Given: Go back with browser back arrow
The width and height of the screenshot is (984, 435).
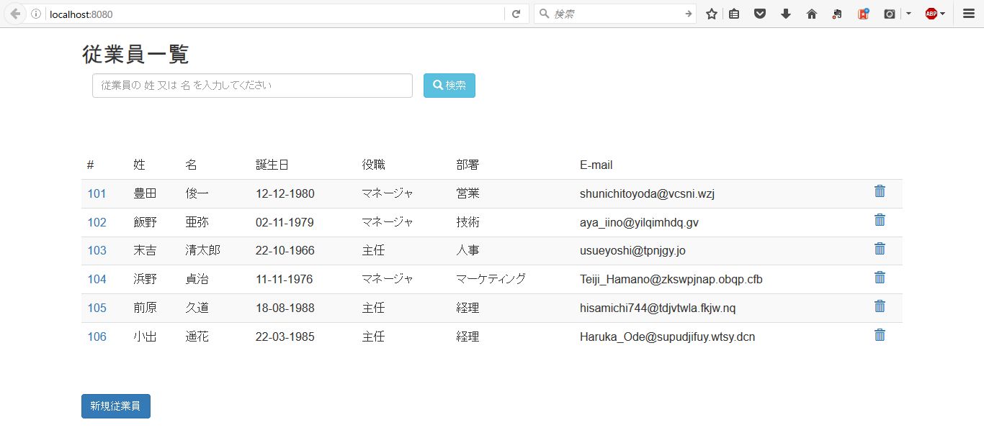Looking at the screenshot, I should coord(14,14).
